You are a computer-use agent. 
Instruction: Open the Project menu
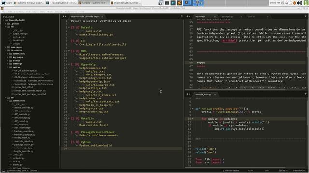tap(58, 12)
